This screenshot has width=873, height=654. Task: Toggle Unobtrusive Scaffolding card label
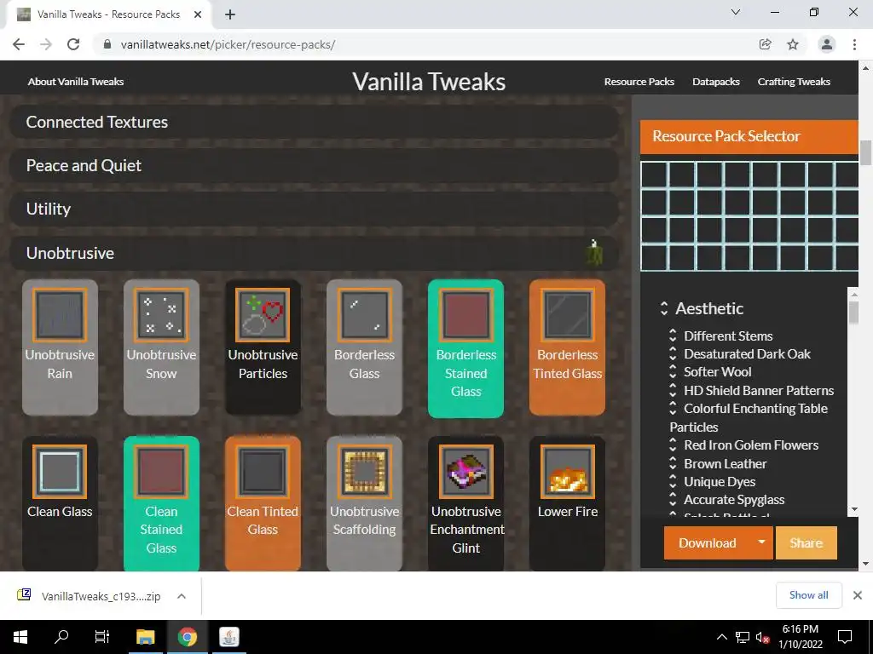pyautogui.click(x=364, y=520)
